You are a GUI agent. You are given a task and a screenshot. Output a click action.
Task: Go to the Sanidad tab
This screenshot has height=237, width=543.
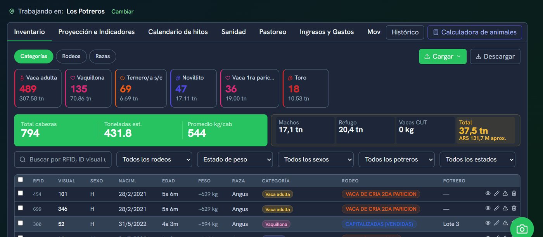[x=233, y=32]
